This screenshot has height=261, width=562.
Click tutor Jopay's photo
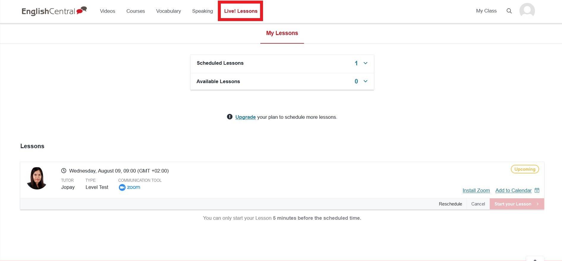point(37,178)
